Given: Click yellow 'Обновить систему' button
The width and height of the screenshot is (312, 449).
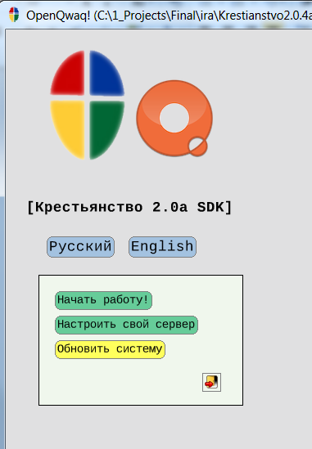Looking at the screenshot, I should pyautogui.click(x=110, y=349).
